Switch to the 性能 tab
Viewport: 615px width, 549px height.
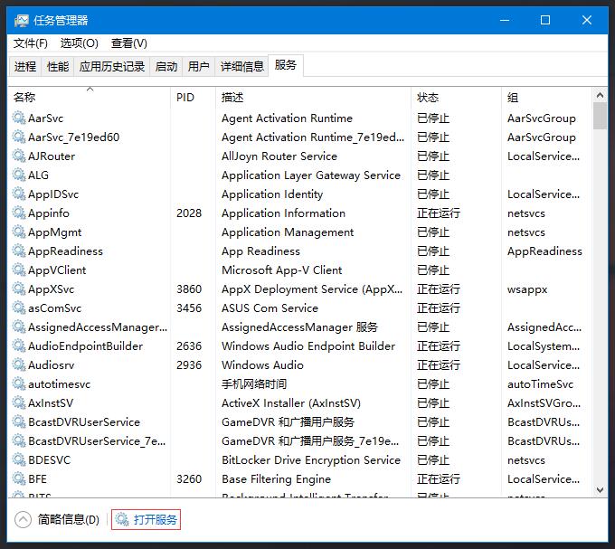58,67
